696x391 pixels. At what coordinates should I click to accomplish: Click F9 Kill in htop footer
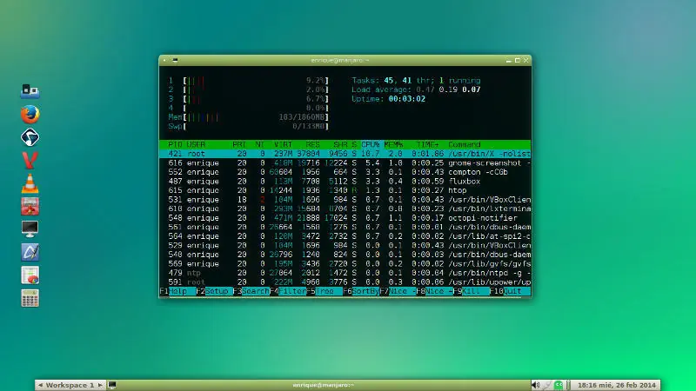(x=472, y=291)
